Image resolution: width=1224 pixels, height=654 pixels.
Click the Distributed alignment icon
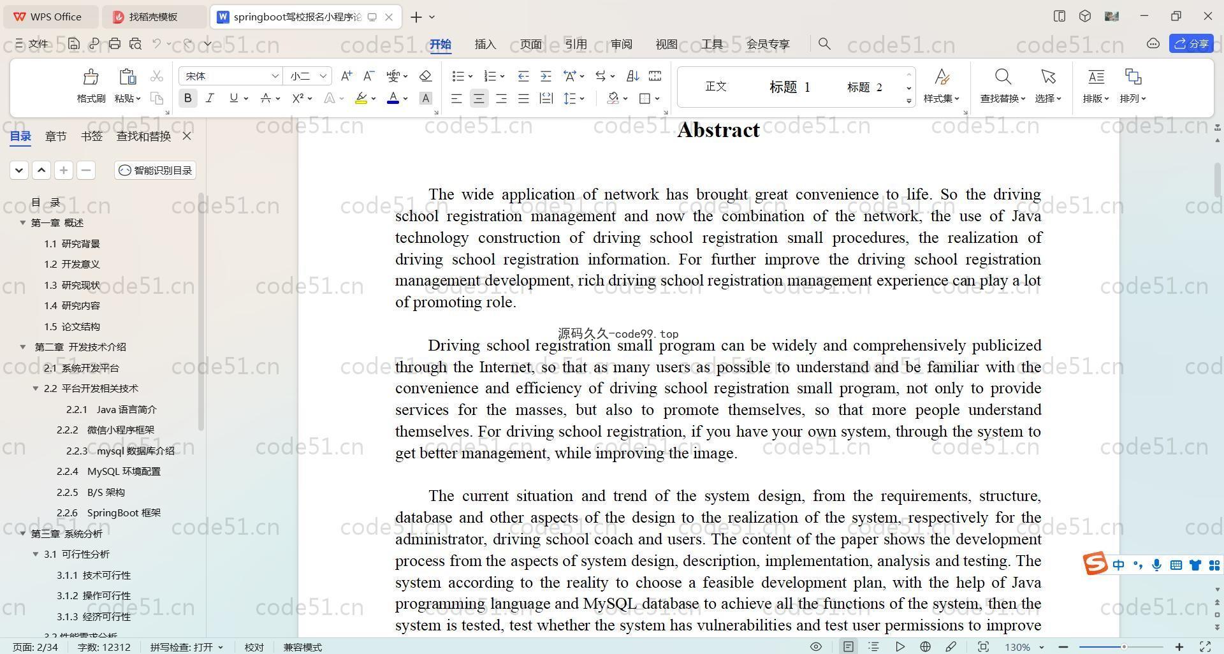coord(546,98)
